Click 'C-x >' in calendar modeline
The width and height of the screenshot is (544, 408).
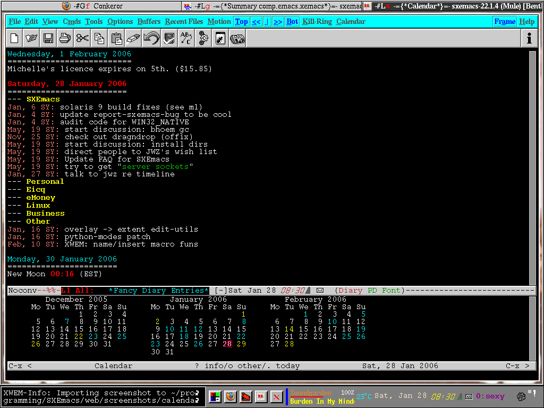pos(517,365)
